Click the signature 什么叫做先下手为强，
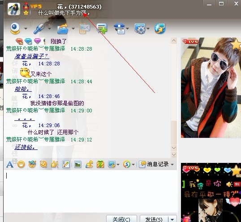 64,13
